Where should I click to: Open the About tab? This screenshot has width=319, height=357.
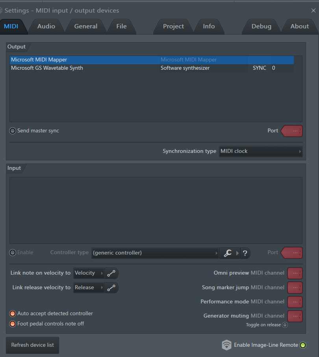click(300, 26)
